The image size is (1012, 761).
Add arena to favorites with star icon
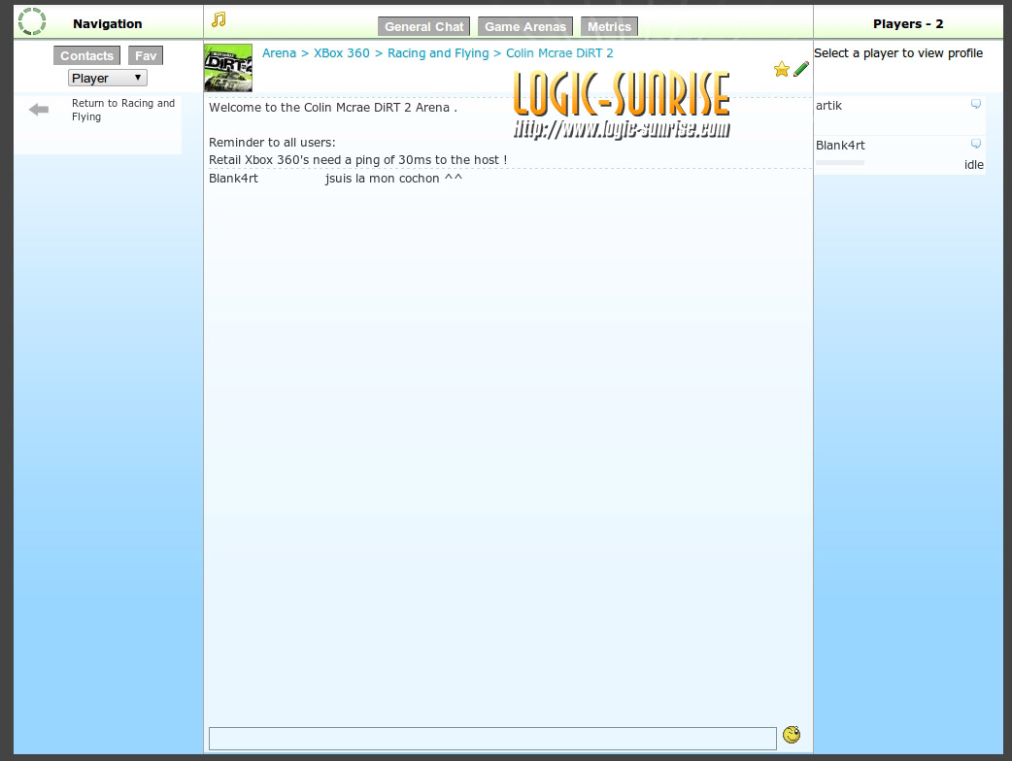click(782, 69)
